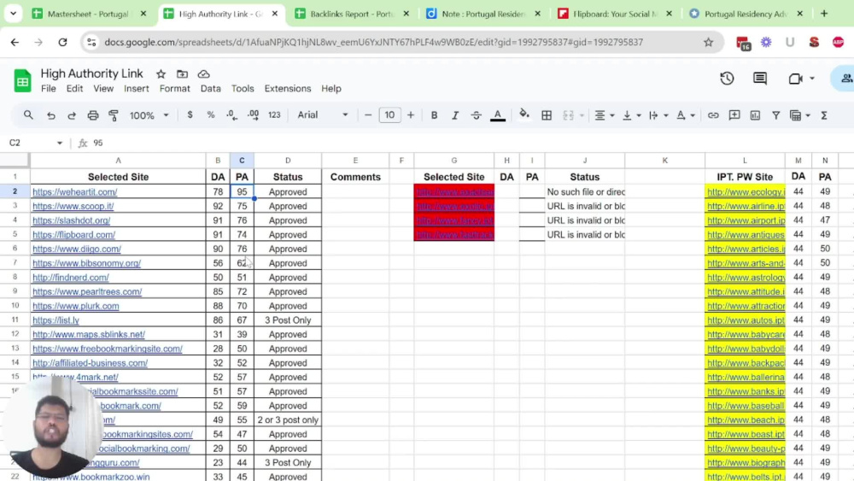Open https://slashdot.org/ link

72,220
